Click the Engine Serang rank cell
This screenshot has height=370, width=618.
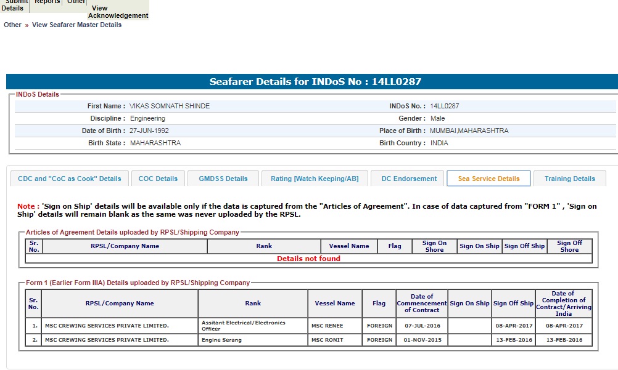tap(253, 340)
